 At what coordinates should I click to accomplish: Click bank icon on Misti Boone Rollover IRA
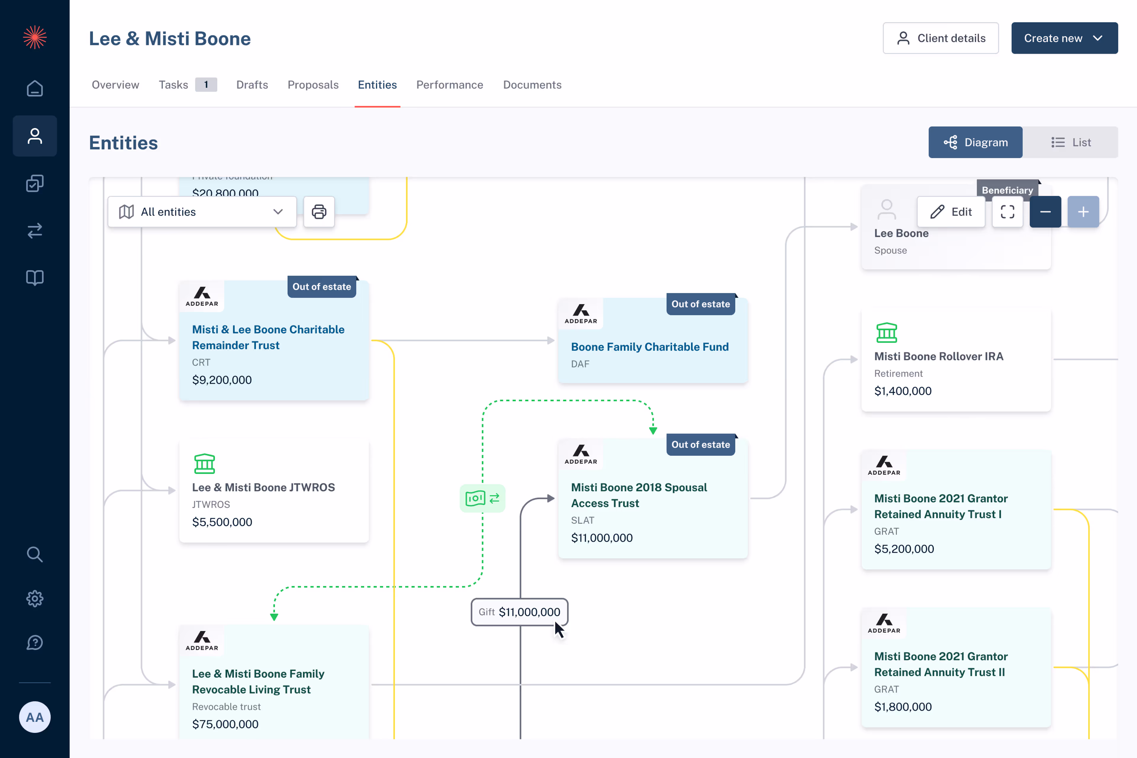tap(887, 333)
